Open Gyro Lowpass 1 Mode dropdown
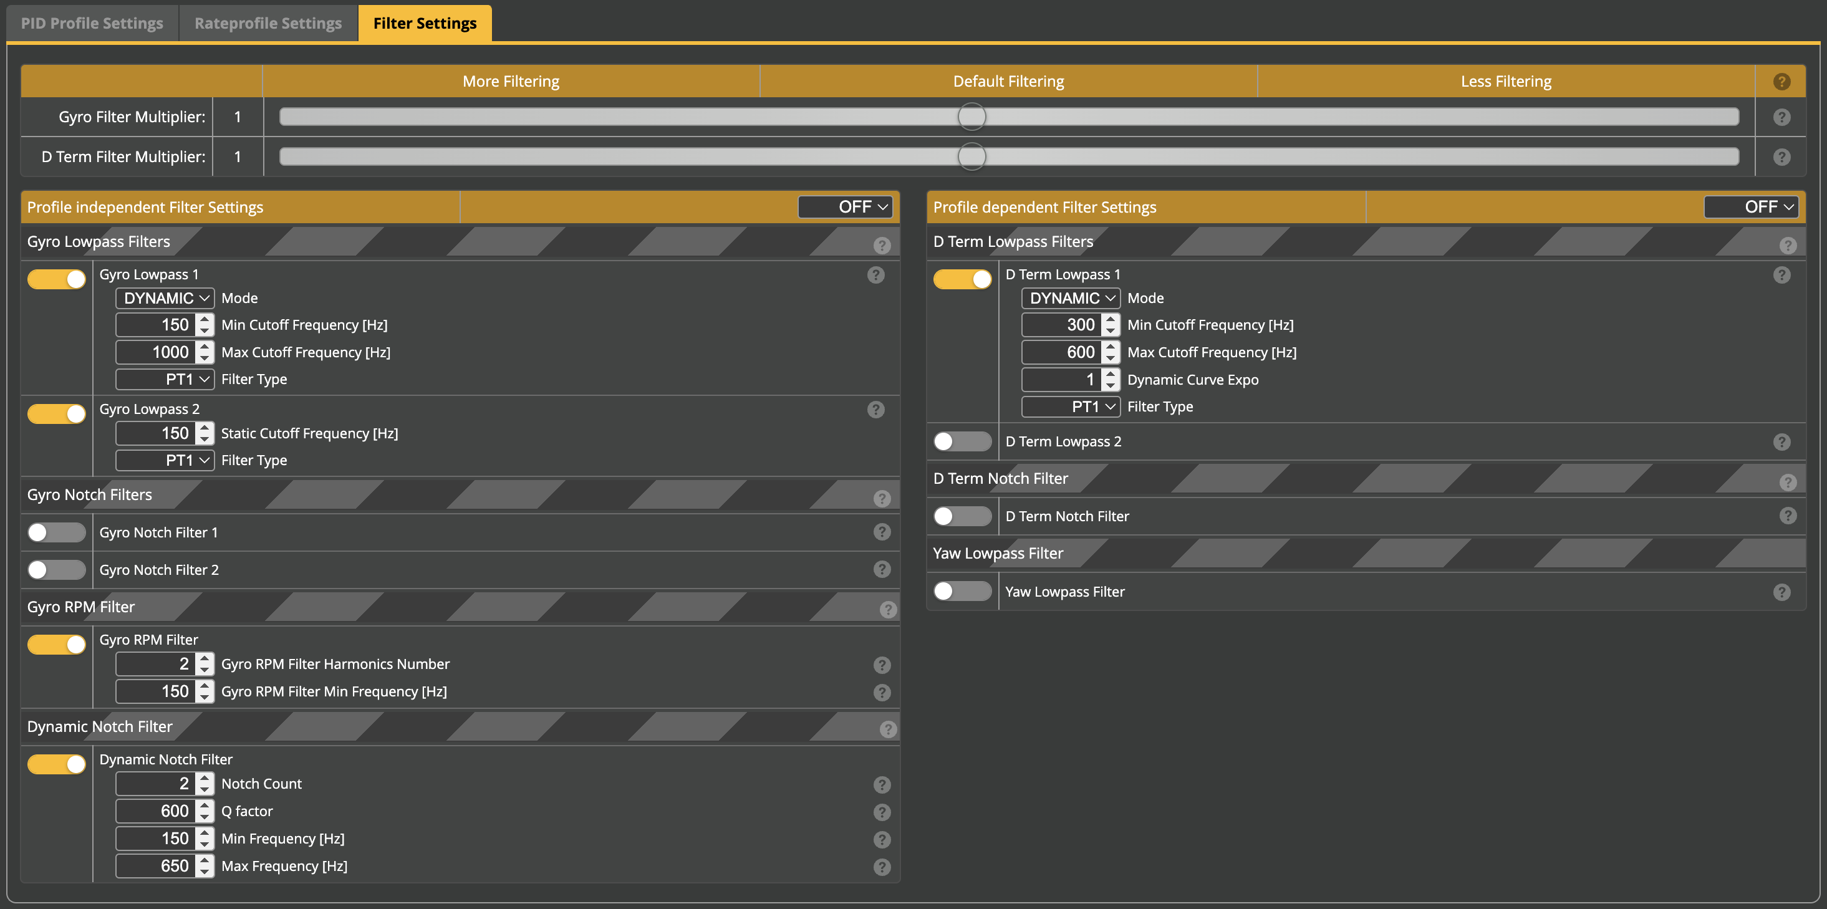The image size is (1827, 909). tap(165, 299)
